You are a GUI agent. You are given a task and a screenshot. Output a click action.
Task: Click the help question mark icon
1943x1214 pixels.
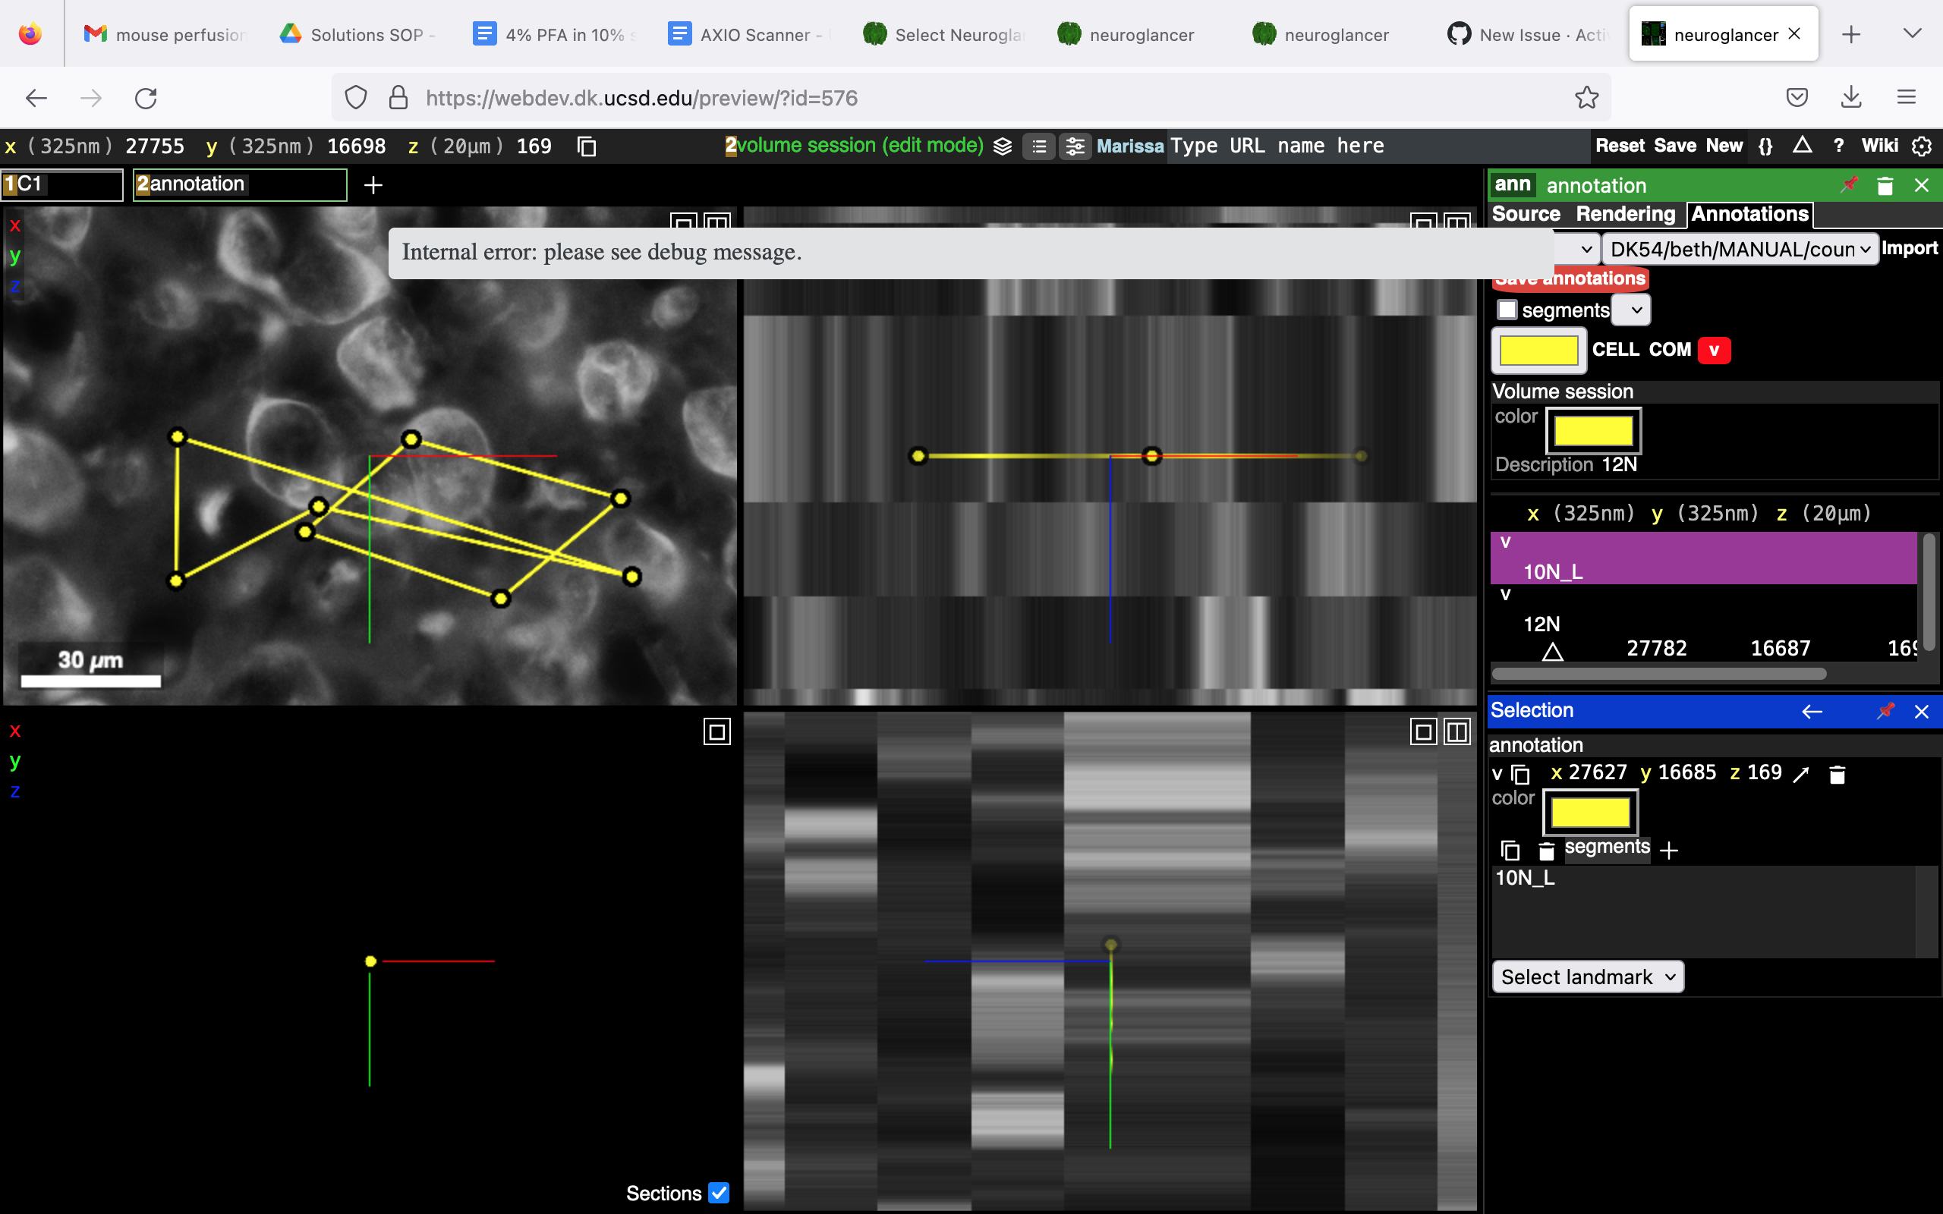tap(1837, 146)
